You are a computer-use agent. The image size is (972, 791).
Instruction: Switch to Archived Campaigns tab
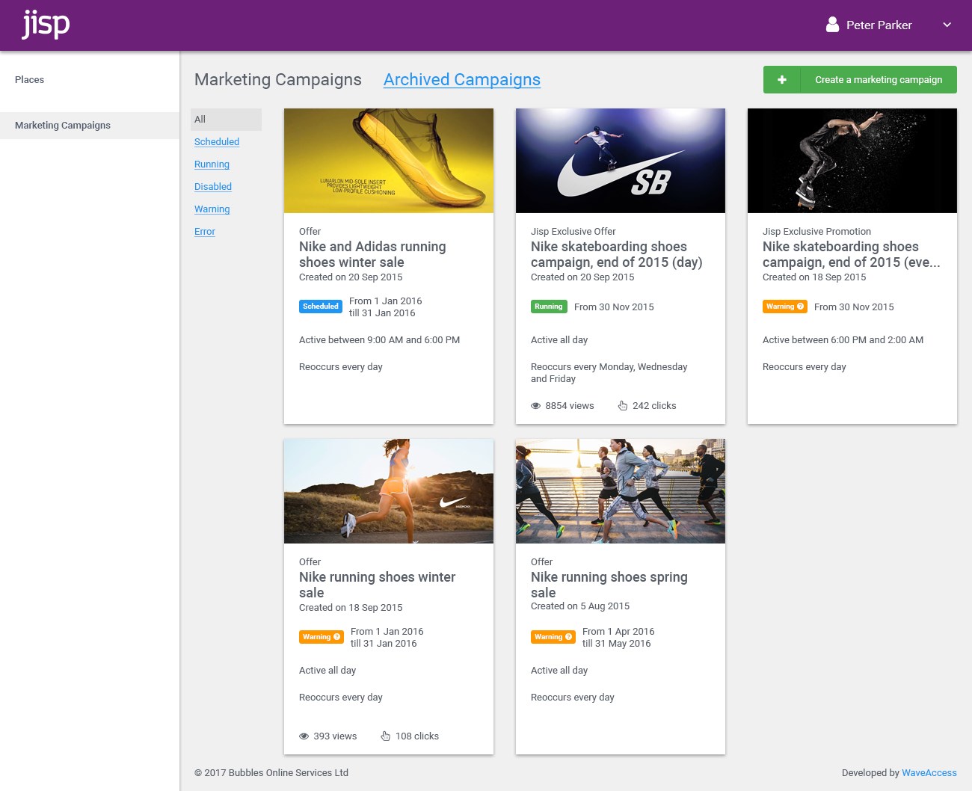point(462,80)
